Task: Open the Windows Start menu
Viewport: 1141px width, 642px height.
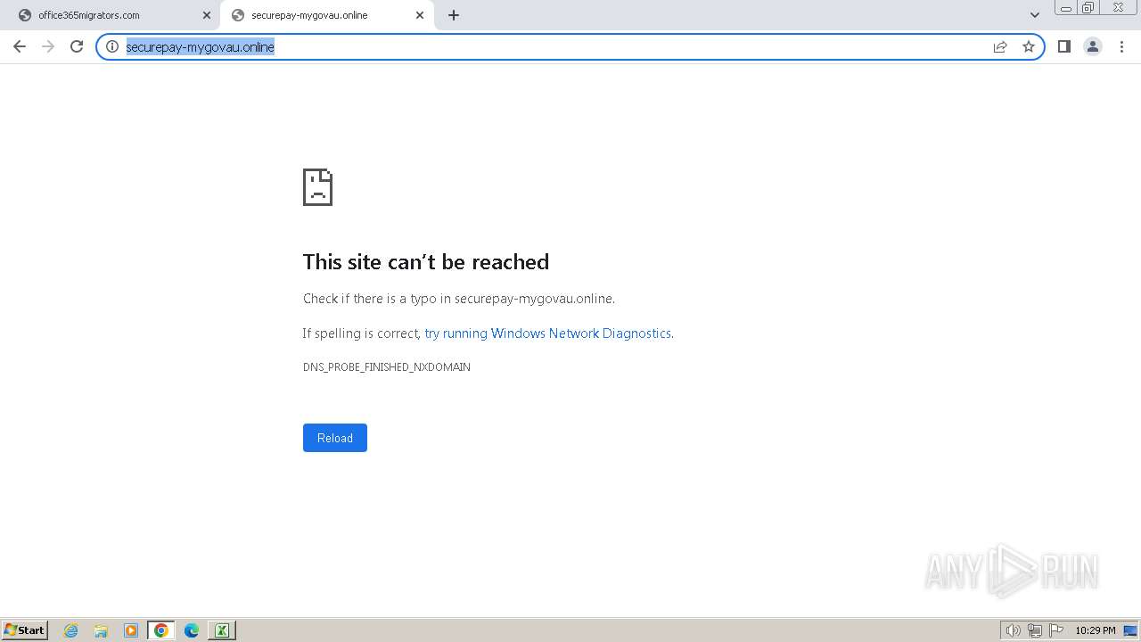Action: coord(25,630)
